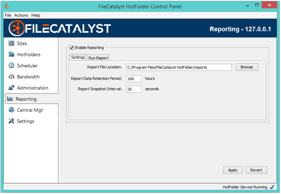Image resolution: width=281 pixels, height=194 pixels.
Task: Click the Report File Location field
Action: (179, 67)
